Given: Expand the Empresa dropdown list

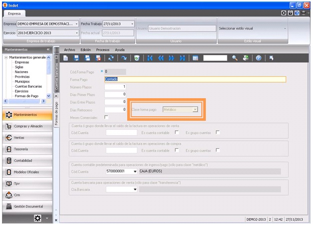Looking at the screenshot, I should tap(77, 24).
